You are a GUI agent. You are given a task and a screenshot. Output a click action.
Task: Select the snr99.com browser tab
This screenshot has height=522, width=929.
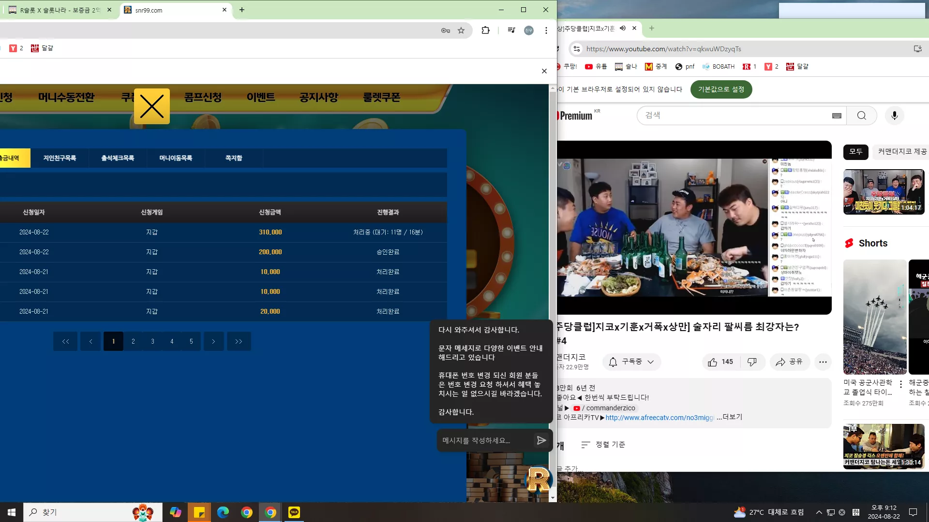pyautogui.click(x=176, y=10)
